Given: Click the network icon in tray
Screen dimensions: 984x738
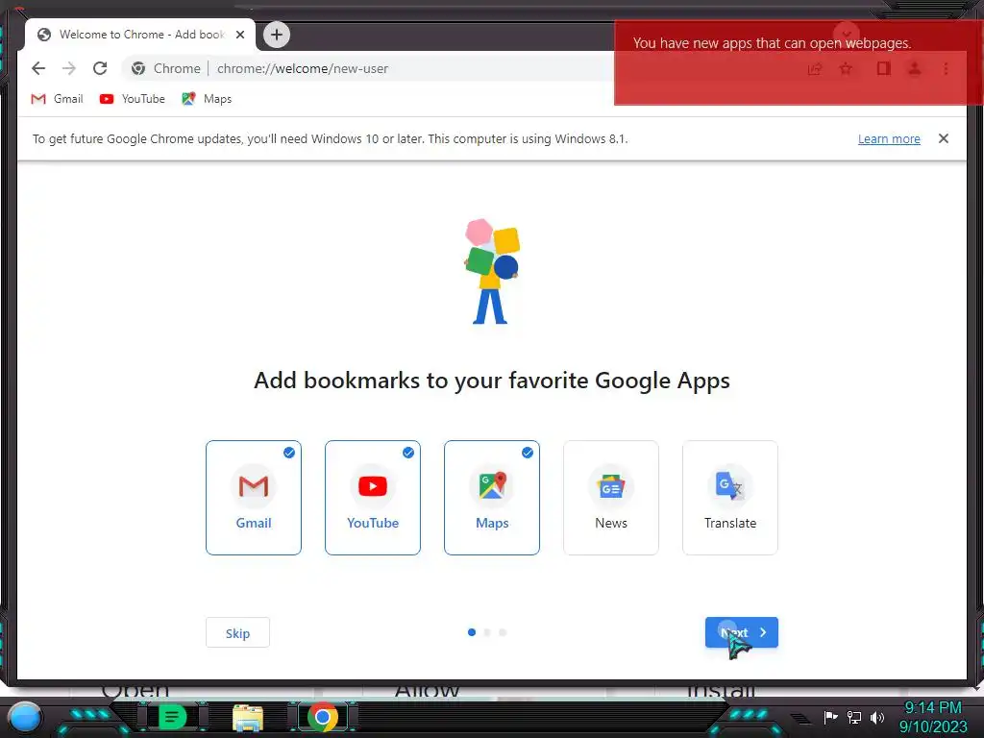Looking at the screenshot, I should coord(854,717).
